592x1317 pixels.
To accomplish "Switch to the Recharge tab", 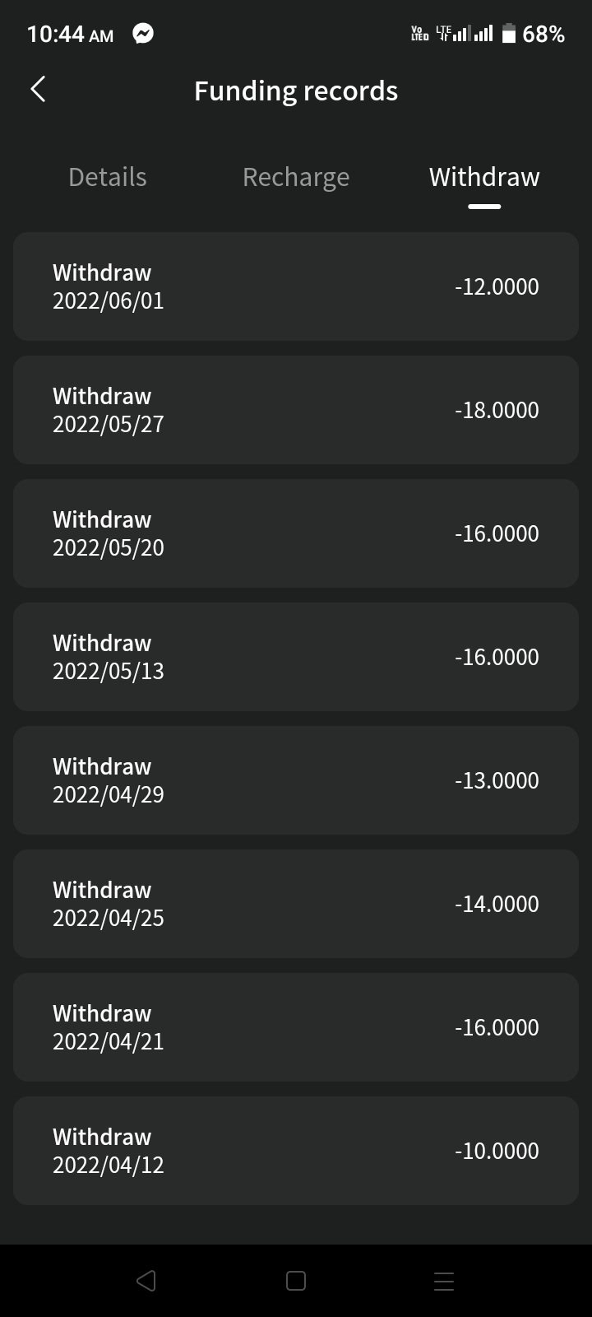I will (296, 177).
